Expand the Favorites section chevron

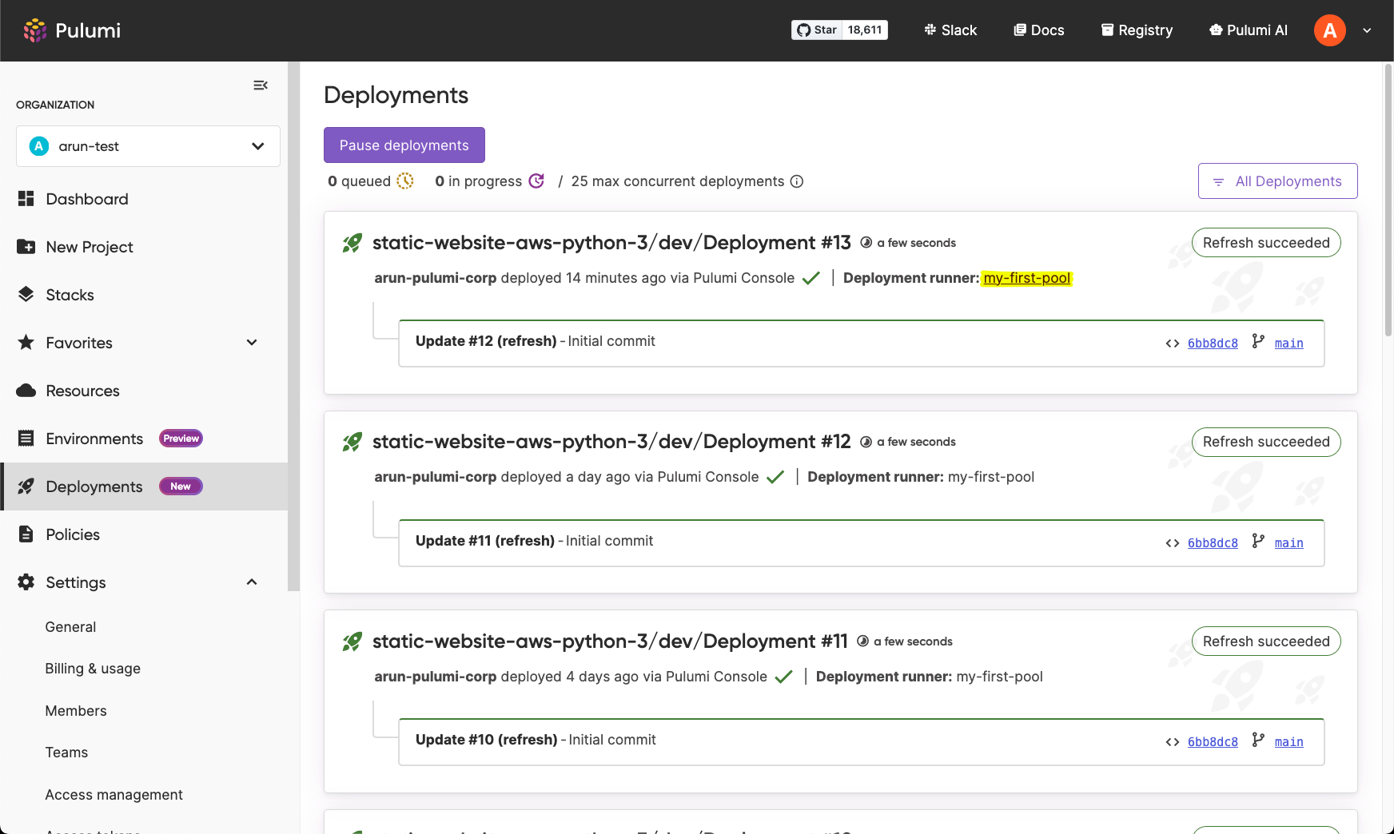click(x=252, y=343)
